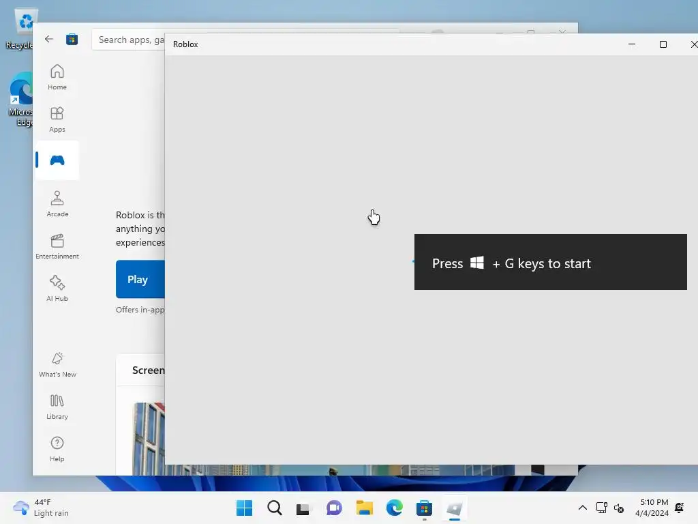Image resolution: width=698 pixels, height=524 pixels.
Task: Open What's New in Store sidebar
Action: pos(57,365)
